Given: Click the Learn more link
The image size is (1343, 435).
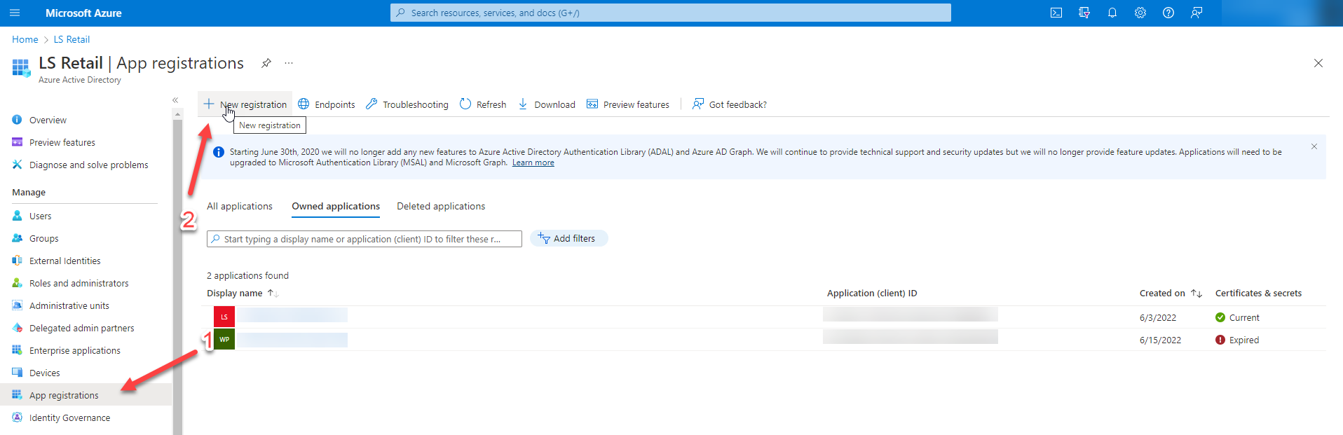Looking at the screenshot, I should pos(533,163).
